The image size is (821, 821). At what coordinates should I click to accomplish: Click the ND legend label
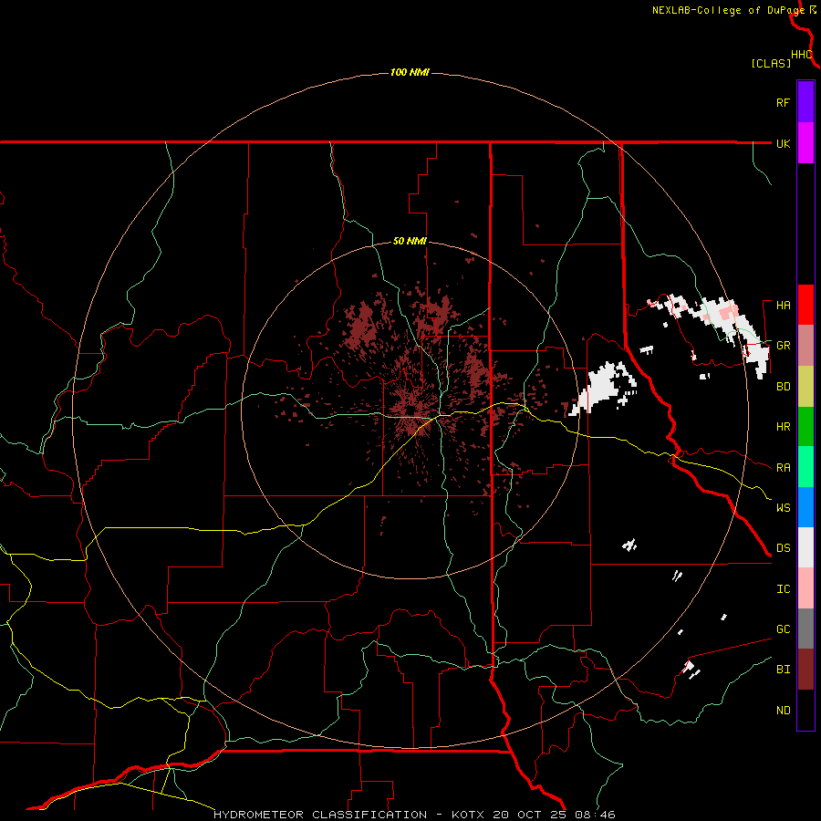pyautogui.click(x=783, y=711)
